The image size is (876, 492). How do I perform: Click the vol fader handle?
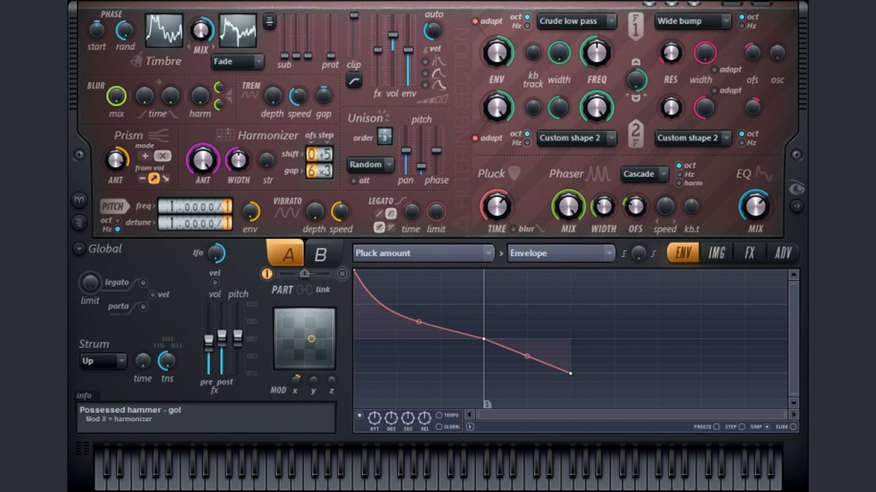click(x=393, y=35)
